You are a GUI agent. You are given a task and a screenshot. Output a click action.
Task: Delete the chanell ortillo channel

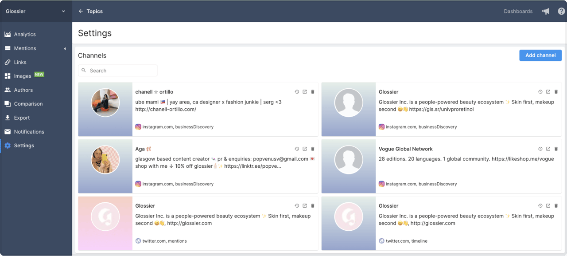tap(313, 92)
